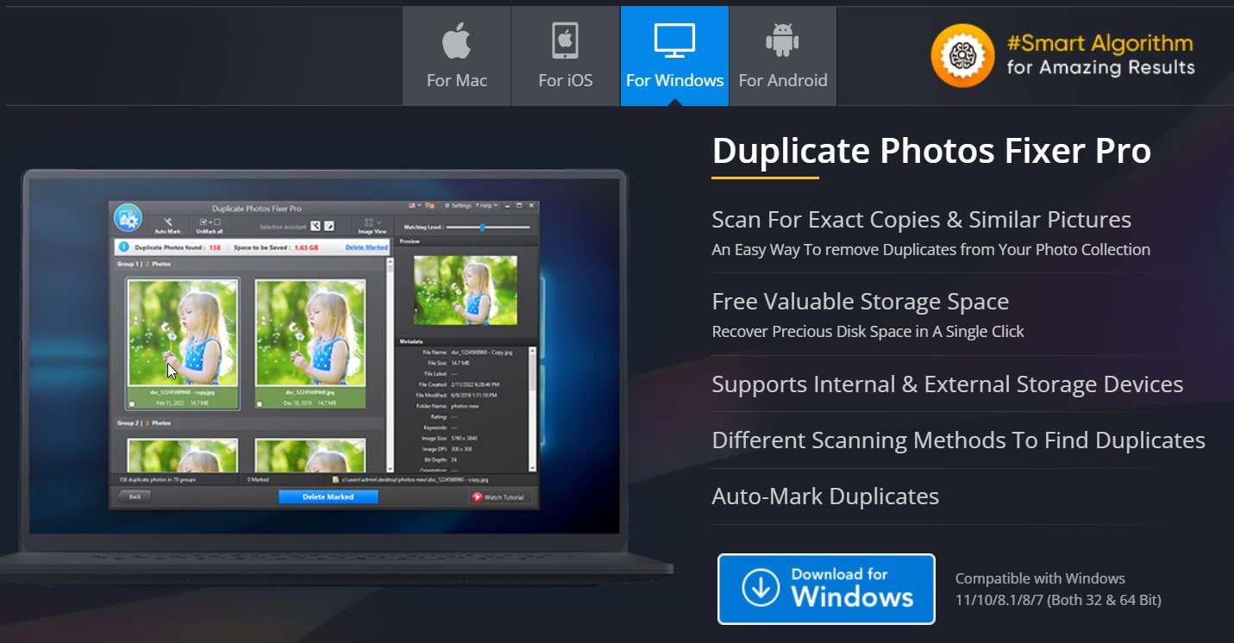This screenshot has width=1234, height=643.
Task: Click the Delete Marked link in info bar
Action: coord(366,247)
